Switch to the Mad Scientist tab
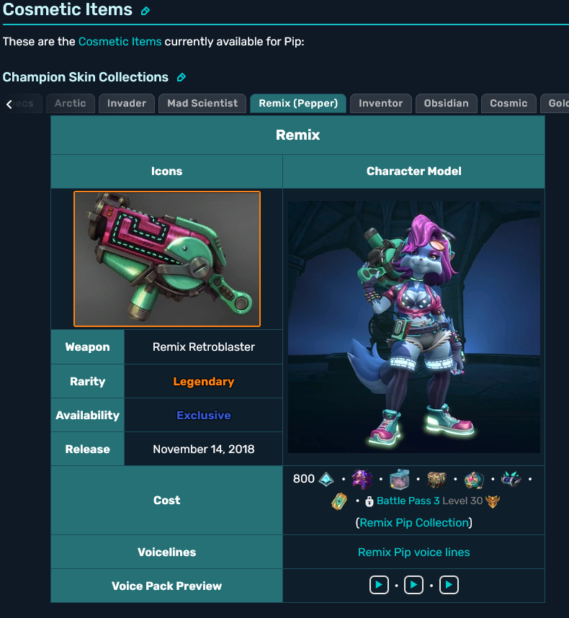Viewport: 569px width, 618px height. (202, 103)
